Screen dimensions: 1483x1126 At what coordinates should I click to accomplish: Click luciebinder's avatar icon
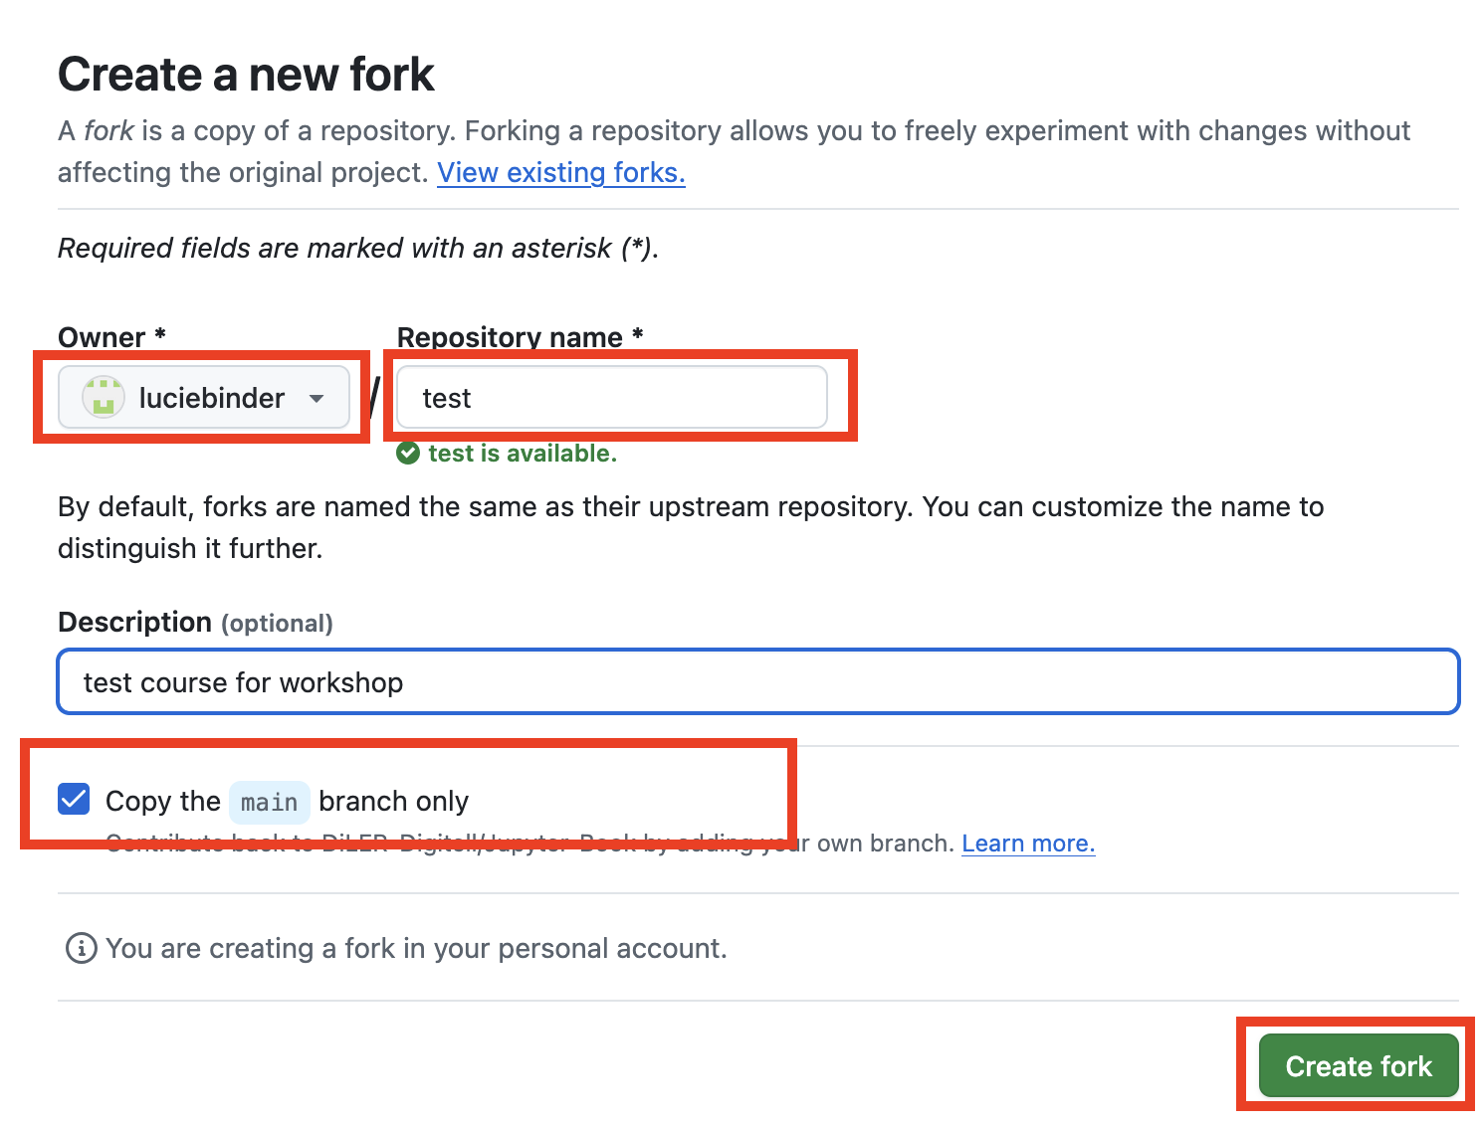103,397
